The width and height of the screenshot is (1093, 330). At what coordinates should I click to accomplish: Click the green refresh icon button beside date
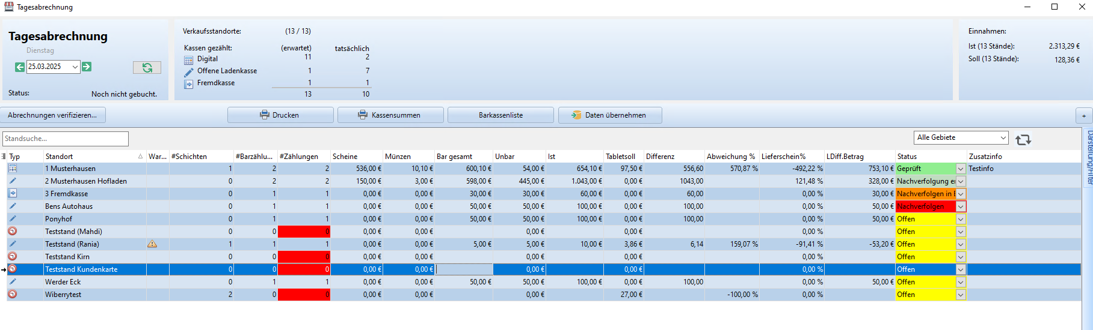click(x=147, y=68)
